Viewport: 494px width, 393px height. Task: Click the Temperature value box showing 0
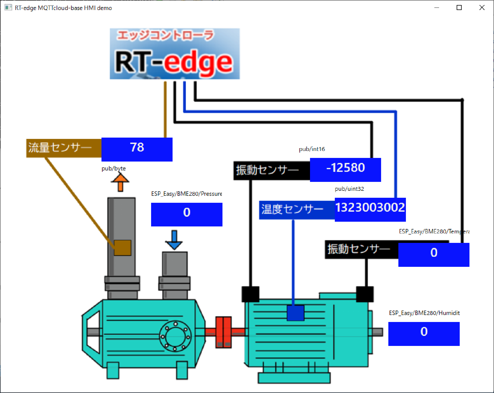(434, 255)
